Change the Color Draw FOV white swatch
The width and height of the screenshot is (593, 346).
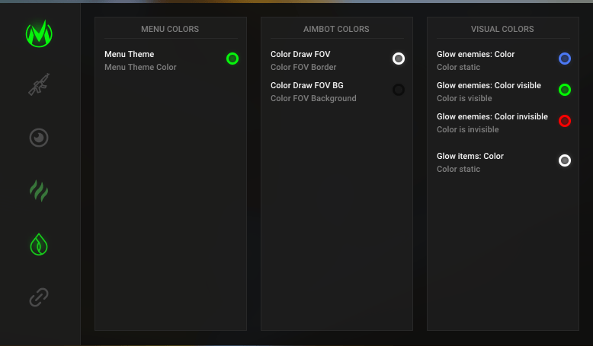[399, 59]
